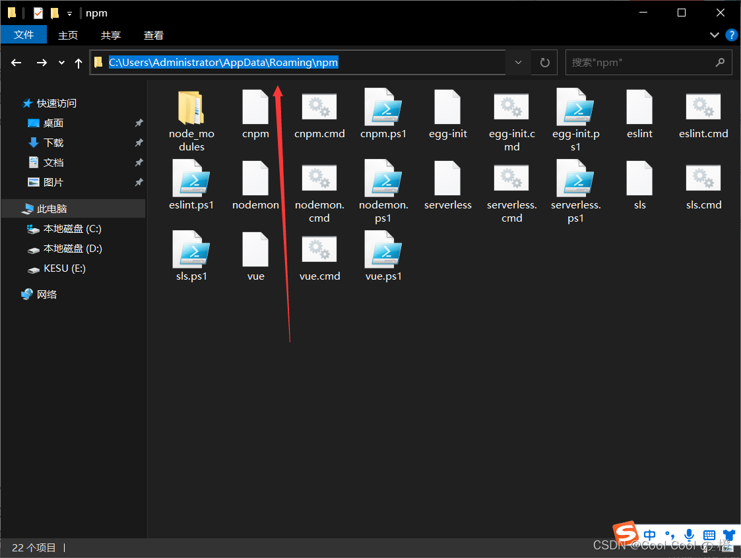Open the Sogou soft keyboard icon
The image size is (741, 558).
coord(709,535)
